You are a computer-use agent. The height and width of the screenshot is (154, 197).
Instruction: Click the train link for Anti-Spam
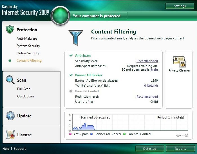(155, 70)
